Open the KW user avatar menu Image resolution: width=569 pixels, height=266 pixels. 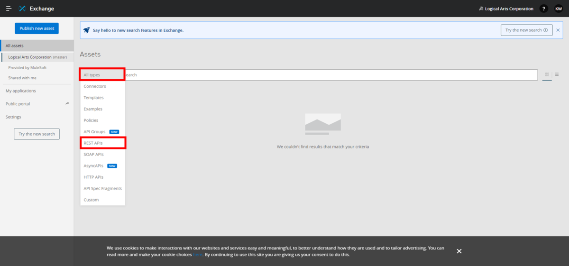pyautogui.click(x=559, y=9)
